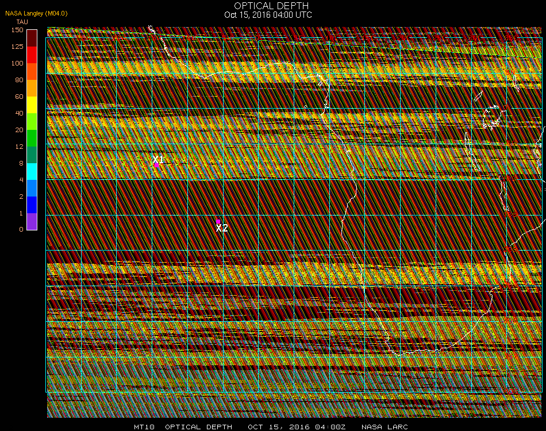This screenshot has height=431, width=546.
Task: Click the "20" tick label
Action: [19, 130]
